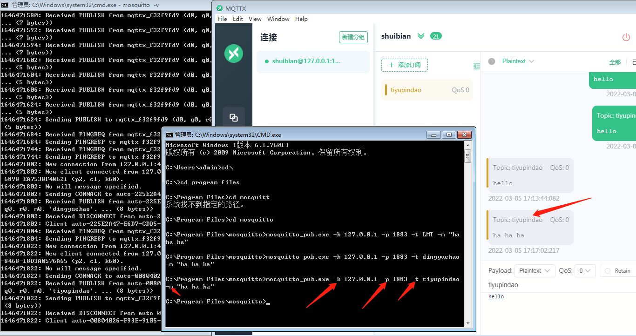Select the shuibian@127.0.0.1 connection
The width and height of the screenshot is (636, 336).
click(x=313, y=61)
